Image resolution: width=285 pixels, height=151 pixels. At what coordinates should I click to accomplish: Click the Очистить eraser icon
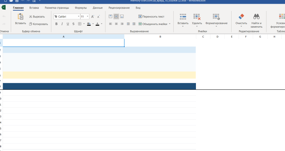pos(241,17)
